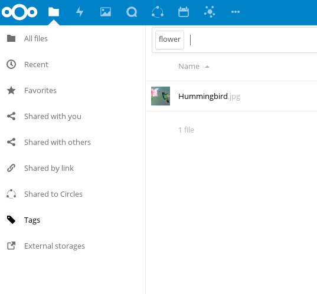This screenshot has width=317, height=294.
Task: Open the Calendar app icon
Action: [x=184, y=12]
